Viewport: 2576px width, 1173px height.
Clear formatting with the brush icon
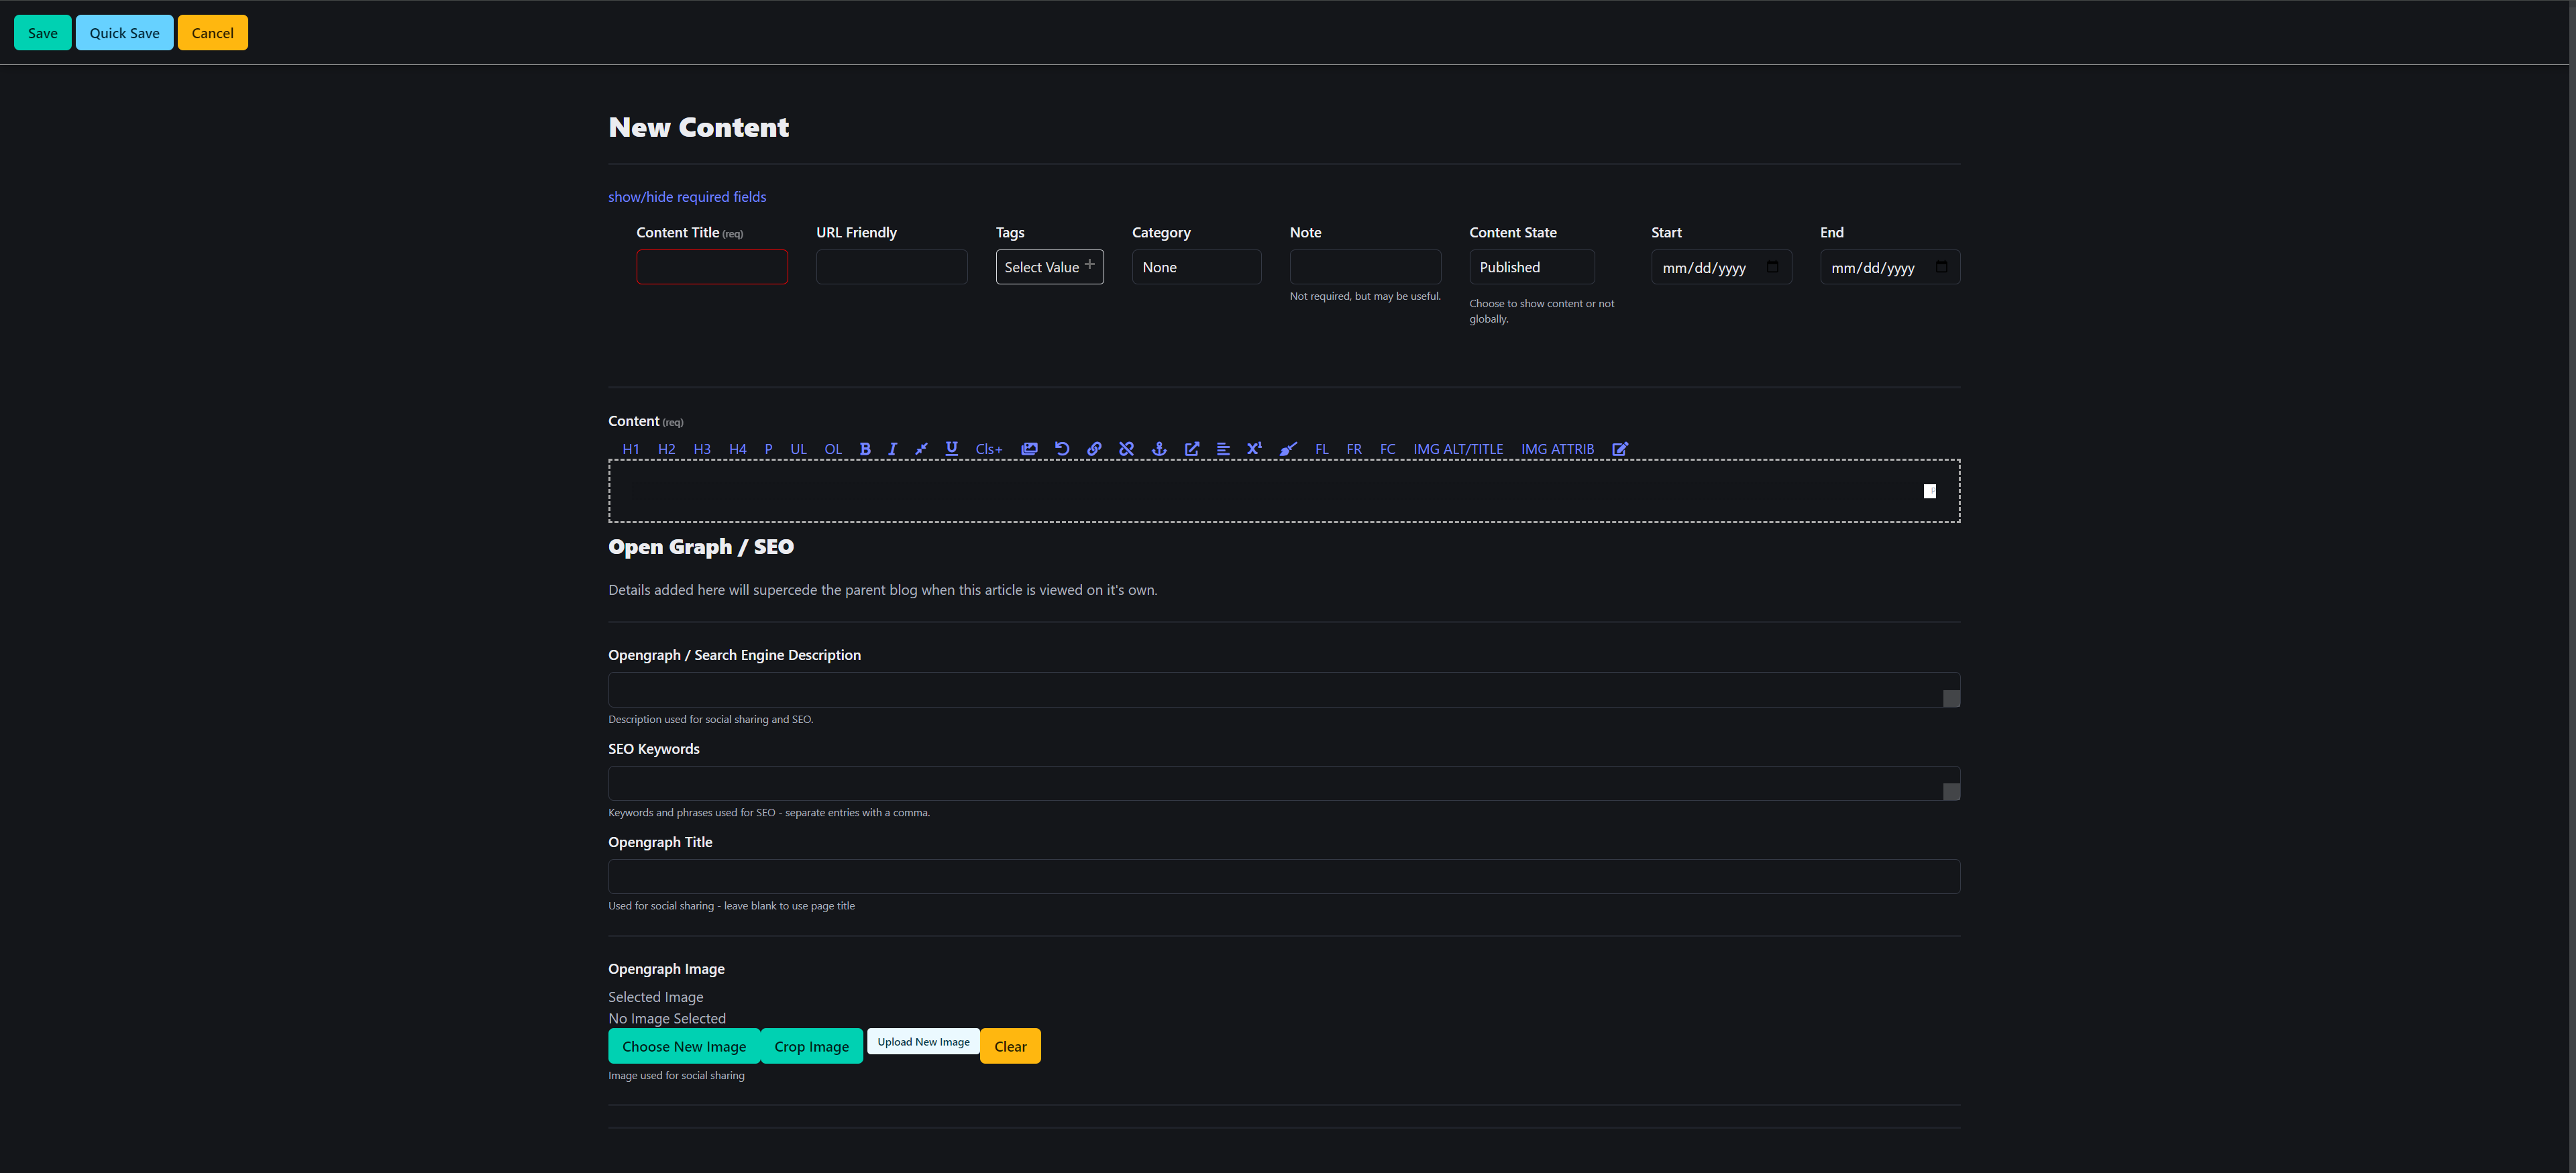(x=1288, y=449)
